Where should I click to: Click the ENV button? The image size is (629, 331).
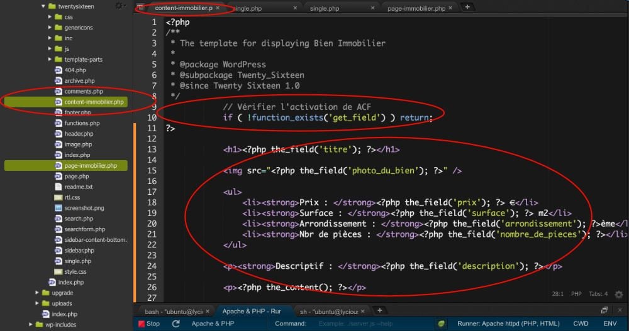click(x=610, y=323)
